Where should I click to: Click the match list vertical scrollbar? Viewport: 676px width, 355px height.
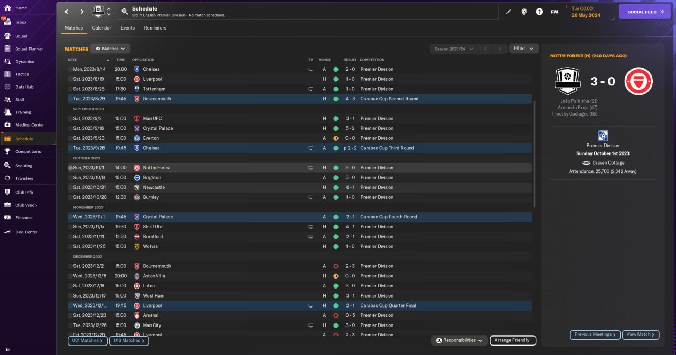click(535, 154)
